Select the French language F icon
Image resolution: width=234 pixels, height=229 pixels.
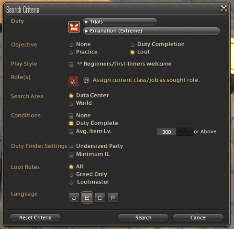click(113, 198)
